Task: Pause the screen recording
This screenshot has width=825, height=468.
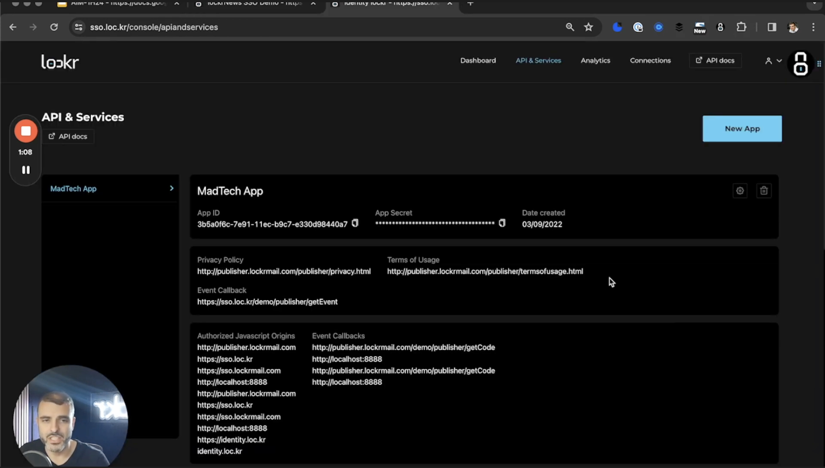Action: click(x=26, y=170)
